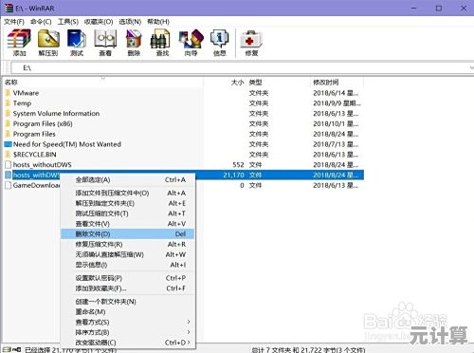Choose 全部选定(A) in the context menu
Viewport: 474px width, 353px height.
[128, 180]
